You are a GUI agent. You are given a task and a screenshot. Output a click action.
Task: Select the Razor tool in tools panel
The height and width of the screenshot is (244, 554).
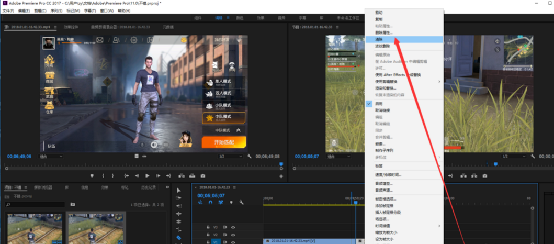(178, 237)
